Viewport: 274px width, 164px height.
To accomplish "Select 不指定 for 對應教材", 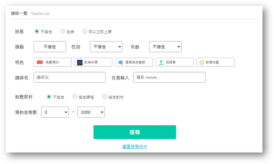I will [x=49, y=97].
